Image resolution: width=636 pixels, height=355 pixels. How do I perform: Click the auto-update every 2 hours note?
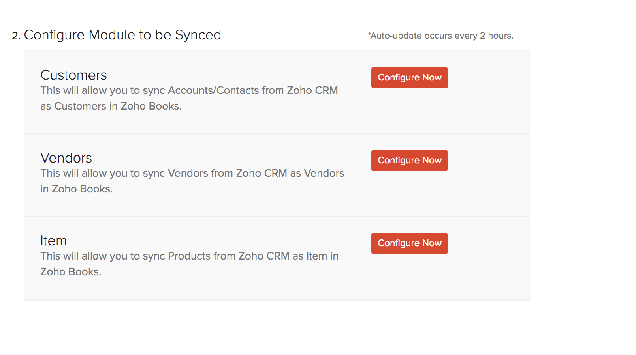440,35
